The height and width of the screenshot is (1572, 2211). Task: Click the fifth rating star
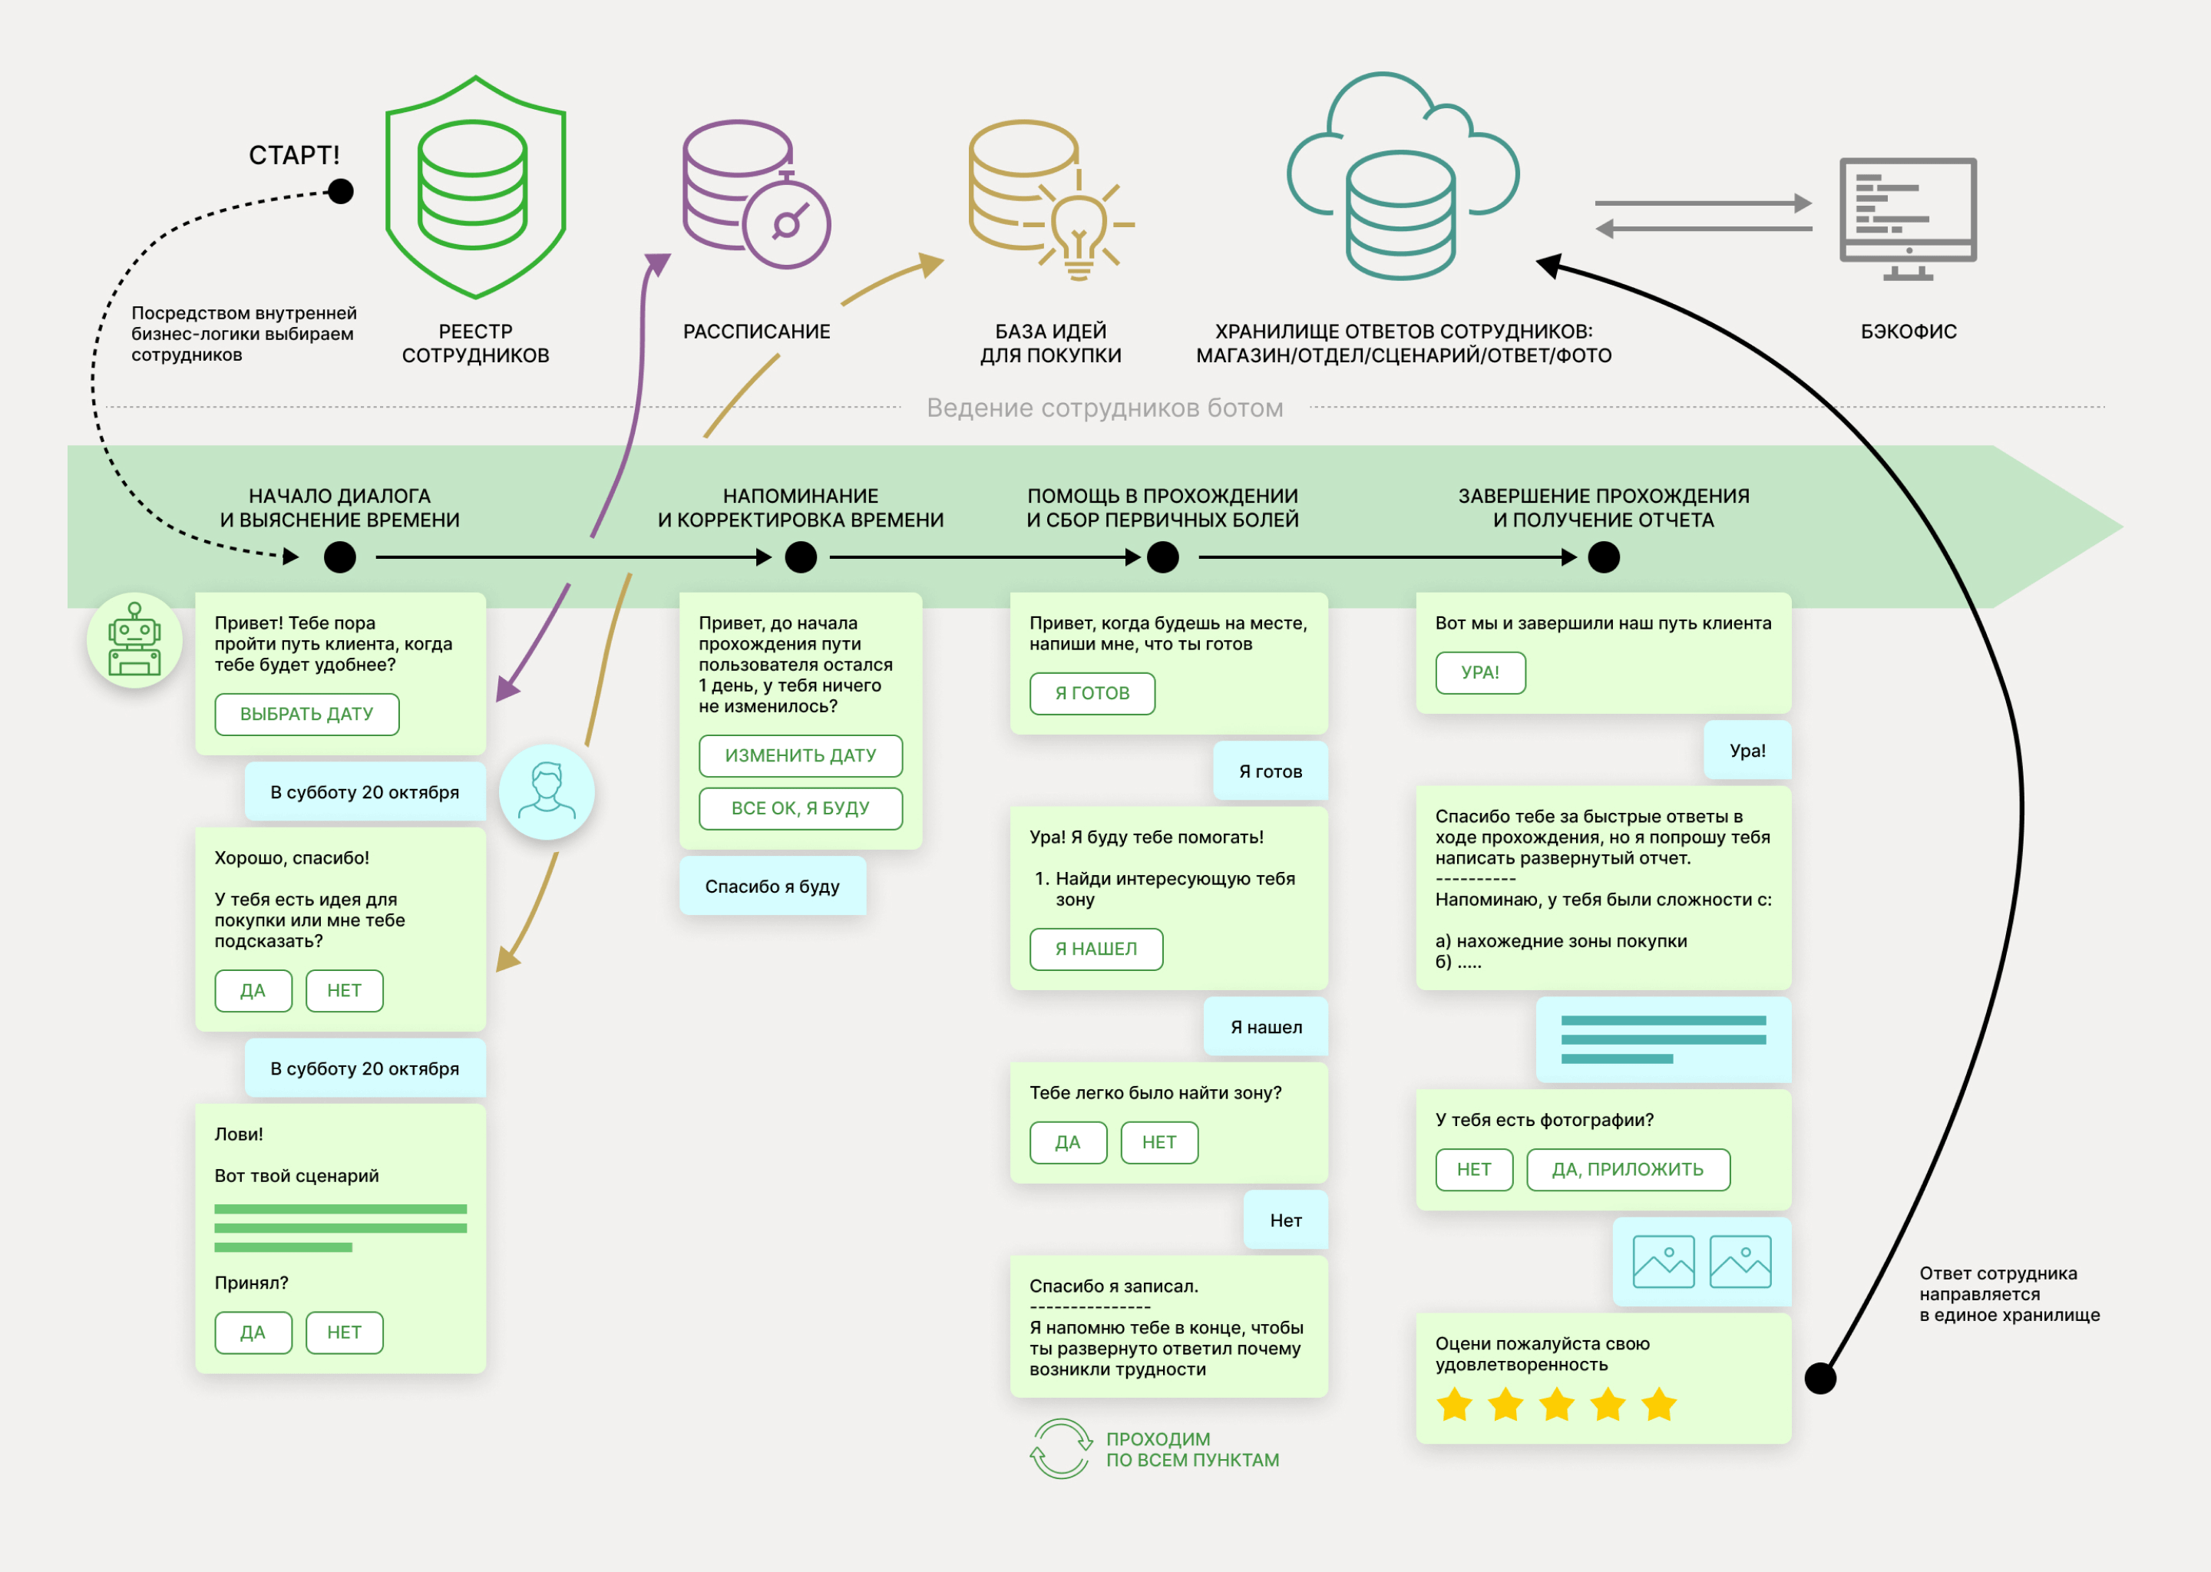coord(1659,1404)
